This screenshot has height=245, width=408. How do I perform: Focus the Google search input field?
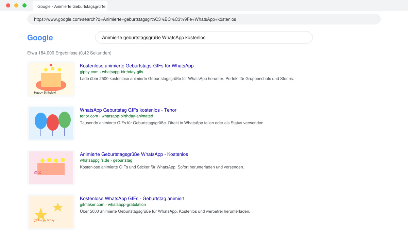[204, 37]
